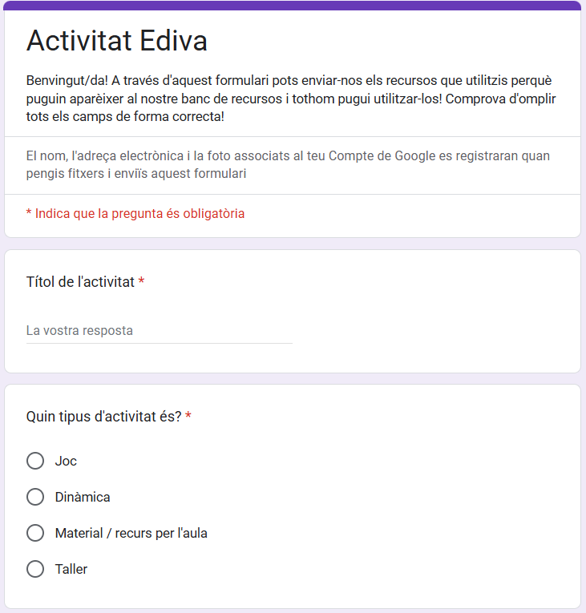Focus the "La vostra resposta" answer field
Image resolution: width=586 pixels, height=613 pixels.
coord(160,331)
